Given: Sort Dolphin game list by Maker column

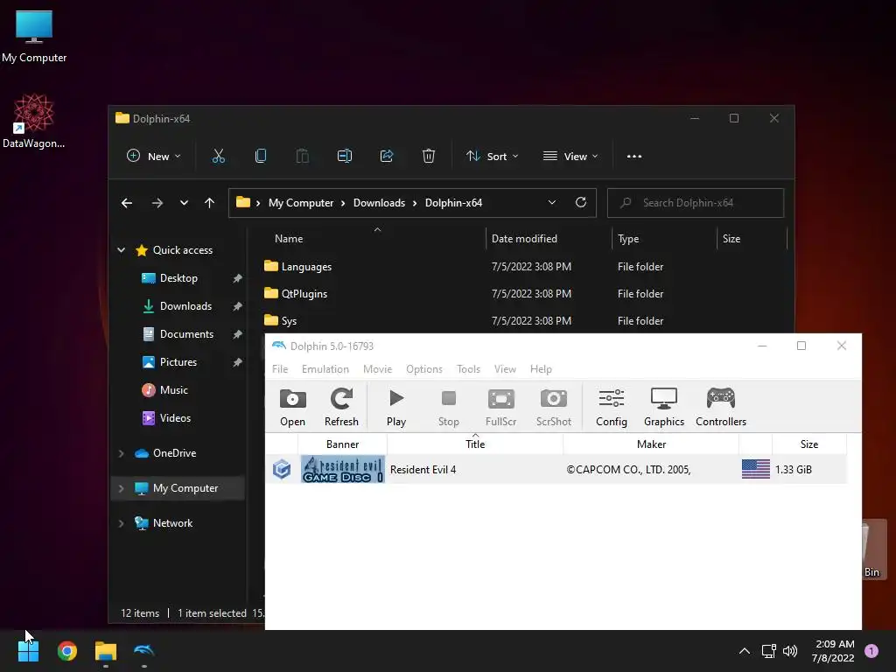Looking at the screenshot, I should pos(651,444).
